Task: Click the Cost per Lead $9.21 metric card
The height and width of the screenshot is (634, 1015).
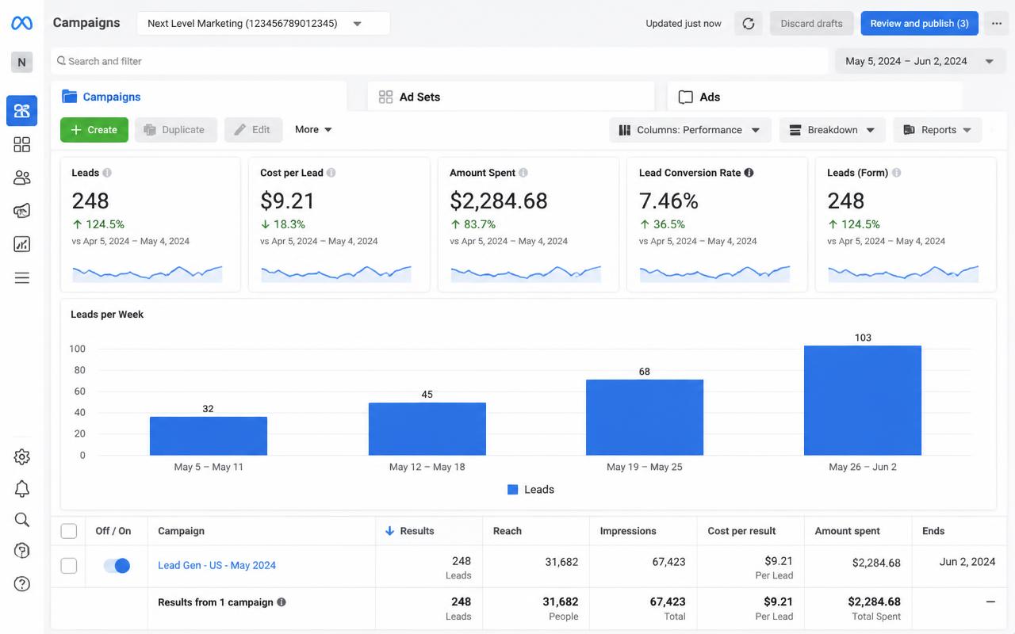Action: 339,224
